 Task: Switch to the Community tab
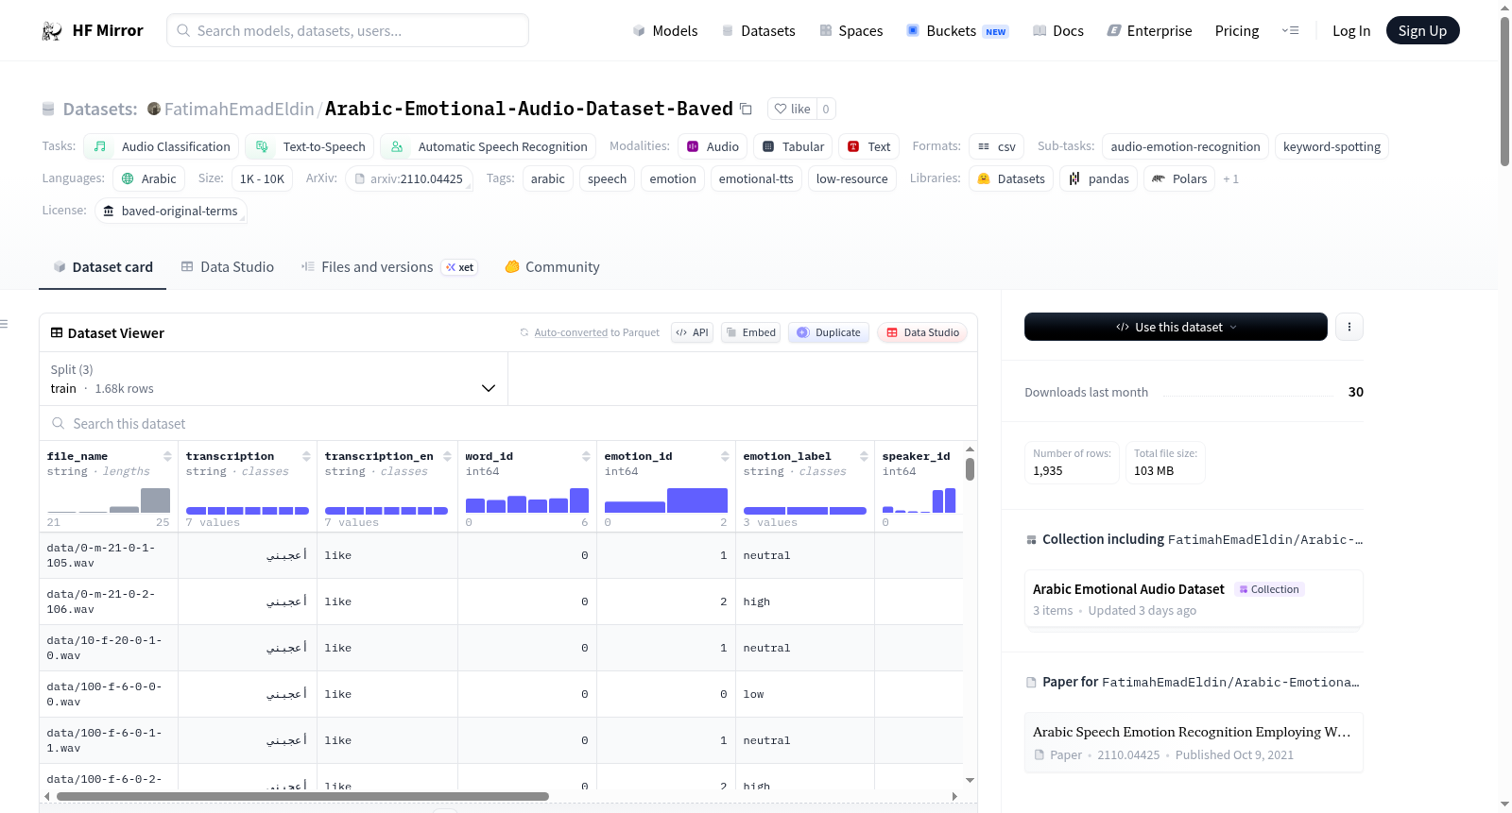[552, 267]
